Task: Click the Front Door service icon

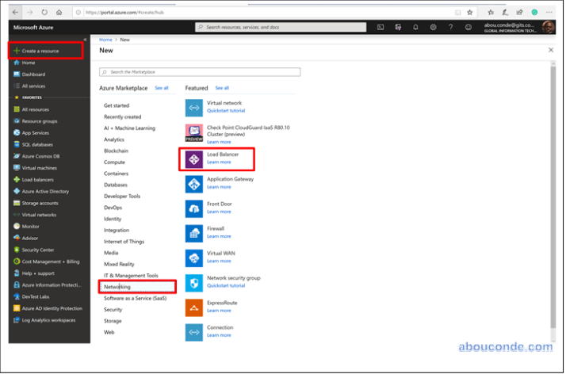Action: click(194, 208)
